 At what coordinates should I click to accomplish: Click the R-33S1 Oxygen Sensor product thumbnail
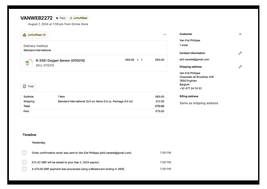point(29,63)
